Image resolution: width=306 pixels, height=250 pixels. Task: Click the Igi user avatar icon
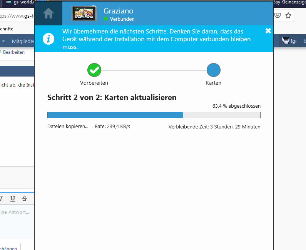pyautogui.click(x=285, y=41)
